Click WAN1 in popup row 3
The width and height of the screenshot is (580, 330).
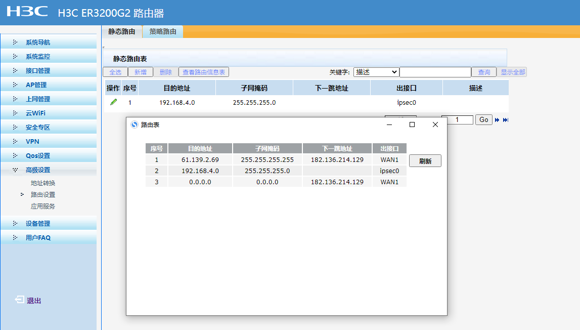coord(389,182)
